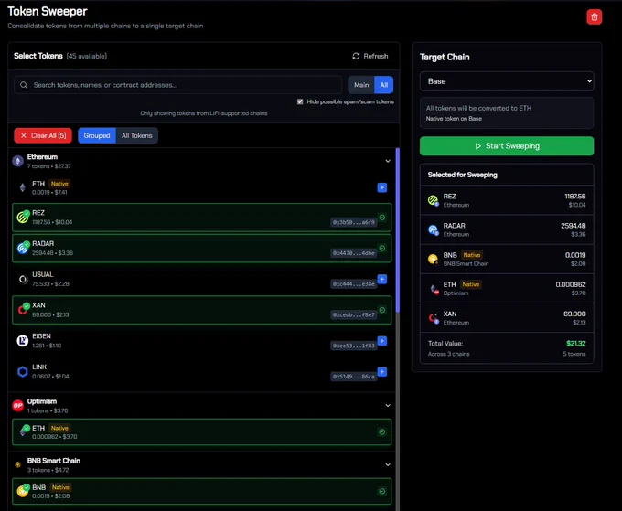Select the All Tokens view tab

[x=137, y=135]
